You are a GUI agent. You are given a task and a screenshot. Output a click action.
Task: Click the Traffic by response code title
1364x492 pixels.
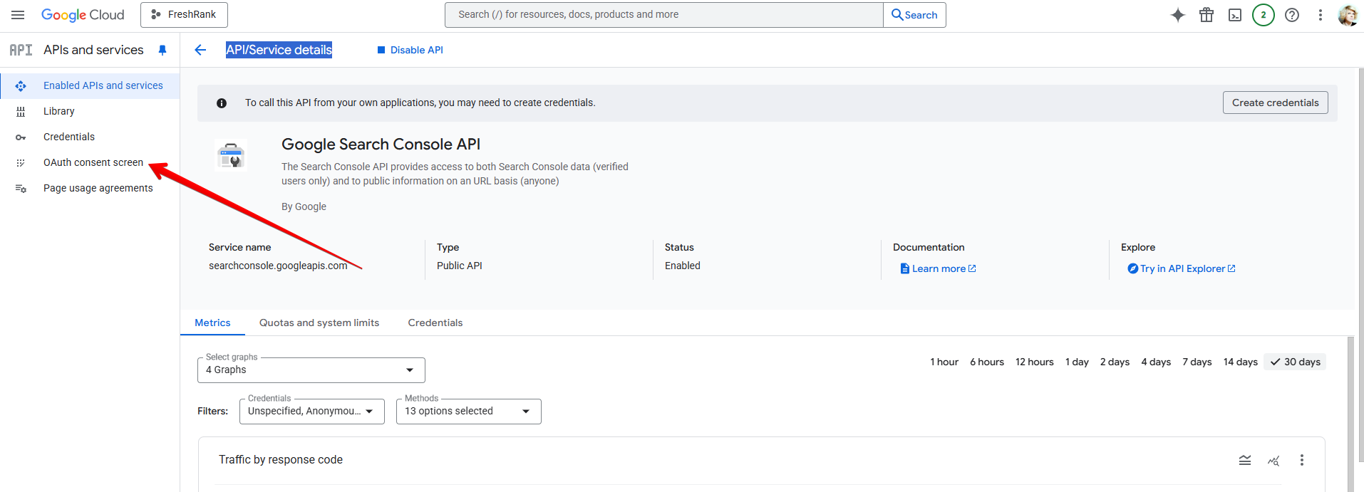[281, 460]
